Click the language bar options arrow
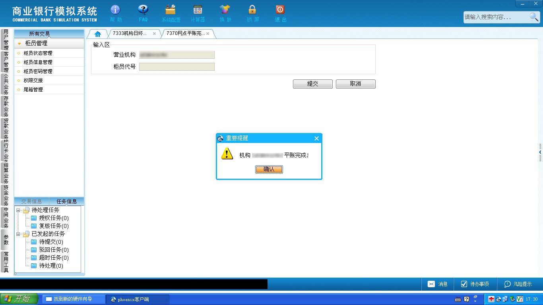Screen dimensions: 543x305 (475, 301)
